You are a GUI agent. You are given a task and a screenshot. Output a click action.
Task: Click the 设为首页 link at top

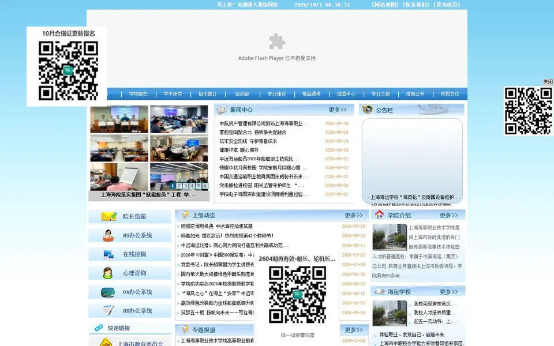click(x=447, y=5)
